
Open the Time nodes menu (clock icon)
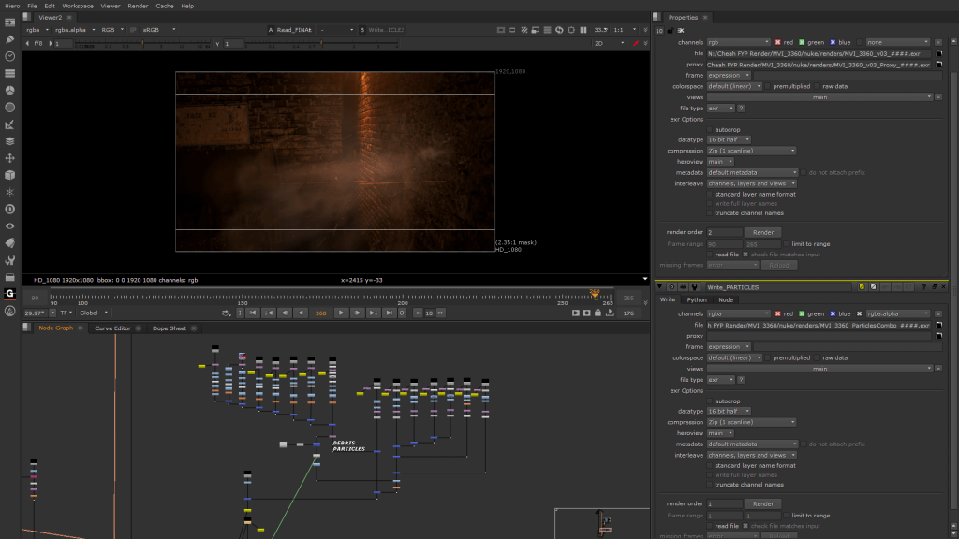point(8,55)
